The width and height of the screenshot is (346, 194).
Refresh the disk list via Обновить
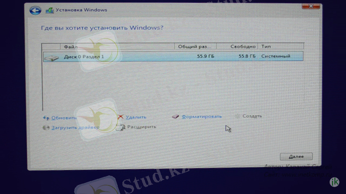click(x=64, y=118)
